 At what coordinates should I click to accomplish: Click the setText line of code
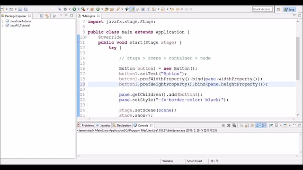153,74
